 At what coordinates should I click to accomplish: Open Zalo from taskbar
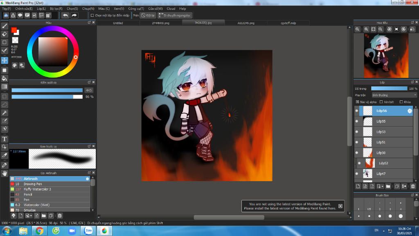[88, 231]
